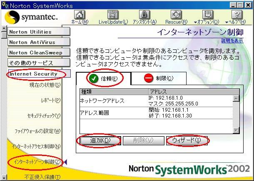Image resolution: width=254 pixels, height=181 pixels.
Task: Click the sidebar scroll-up arrow
Action: pyautogui.click(x=4, y=29)
